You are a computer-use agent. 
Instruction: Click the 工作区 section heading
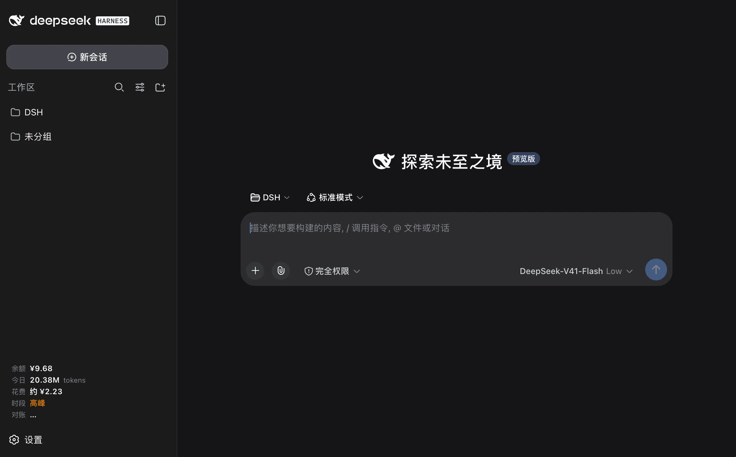point(21,87)
